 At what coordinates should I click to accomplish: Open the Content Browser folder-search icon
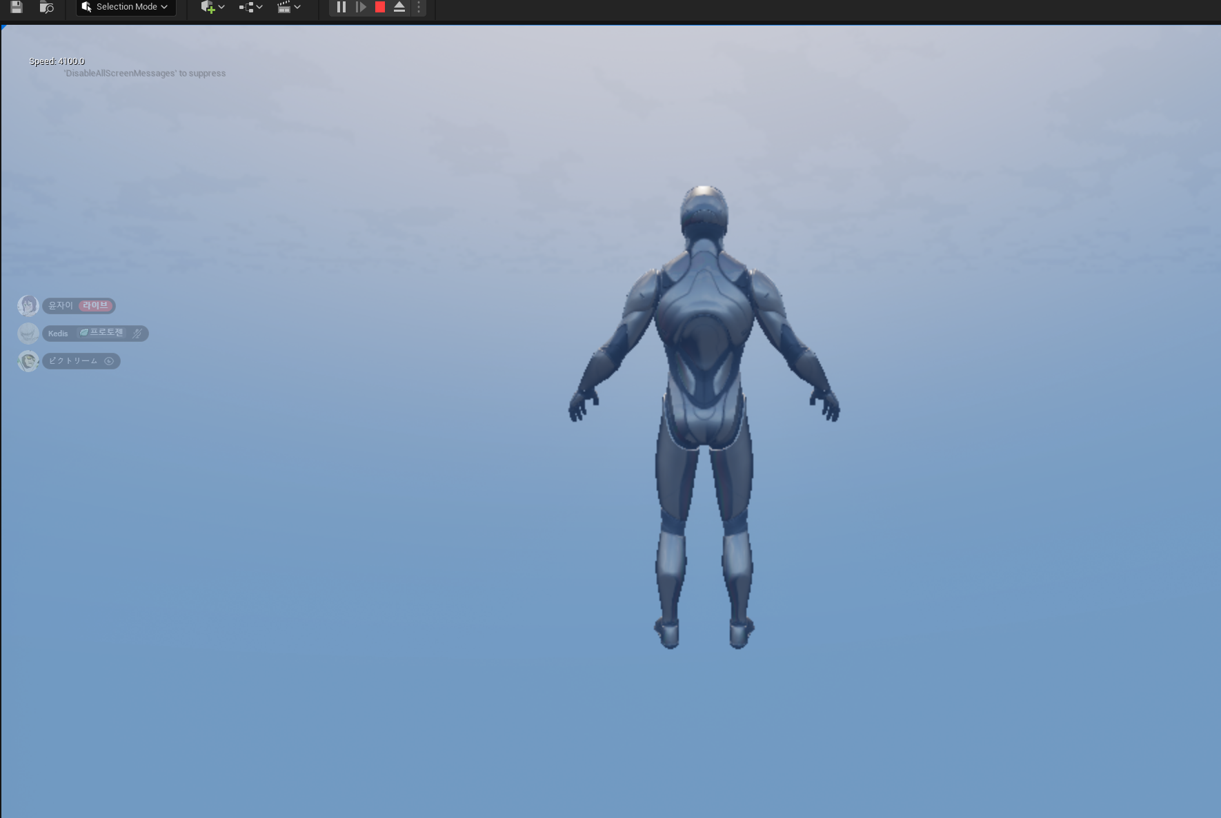coord(46,7)
